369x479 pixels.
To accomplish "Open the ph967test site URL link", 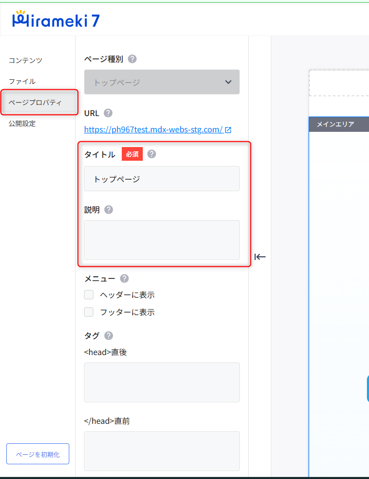I will pos(153,129).
